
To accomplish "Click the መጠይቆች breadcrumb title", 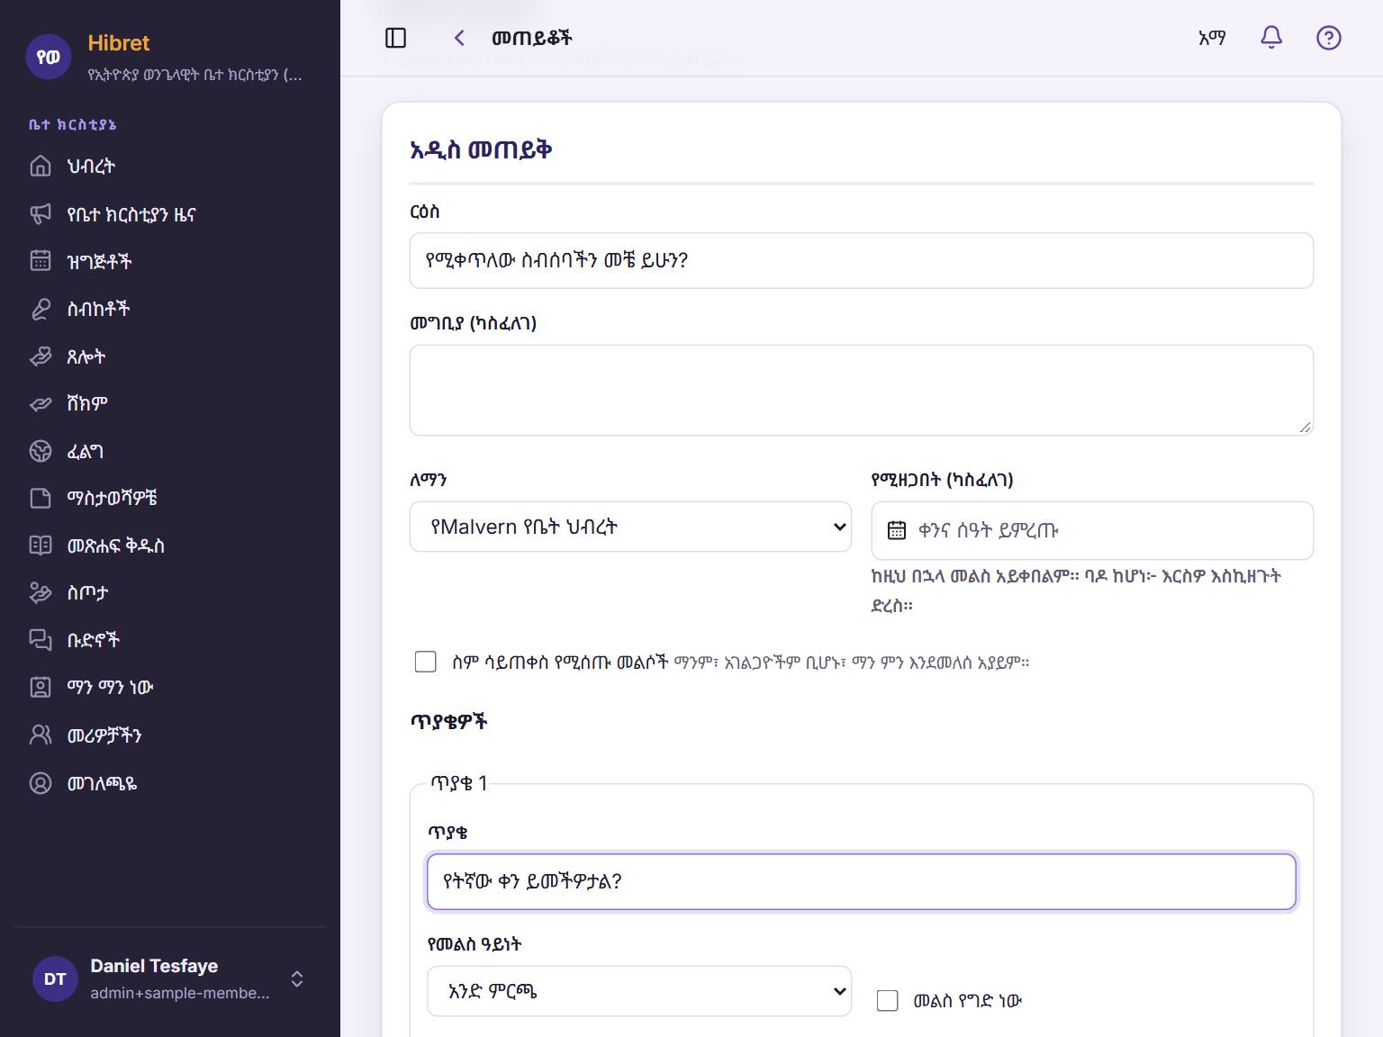I will (532, 38).
